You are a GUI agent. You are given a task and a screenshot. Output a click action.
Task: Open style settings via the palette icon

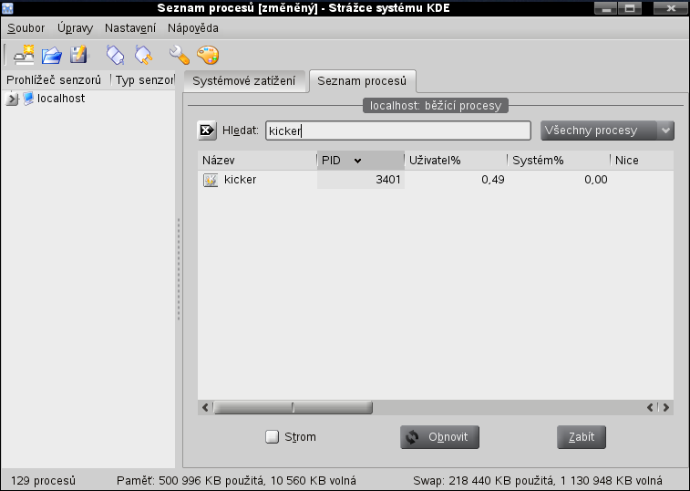(x=208, y=55)
